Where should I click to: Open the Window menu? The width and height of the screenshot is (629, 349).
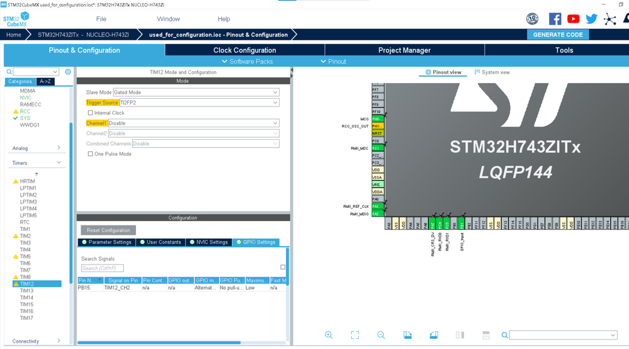(168, 19)
